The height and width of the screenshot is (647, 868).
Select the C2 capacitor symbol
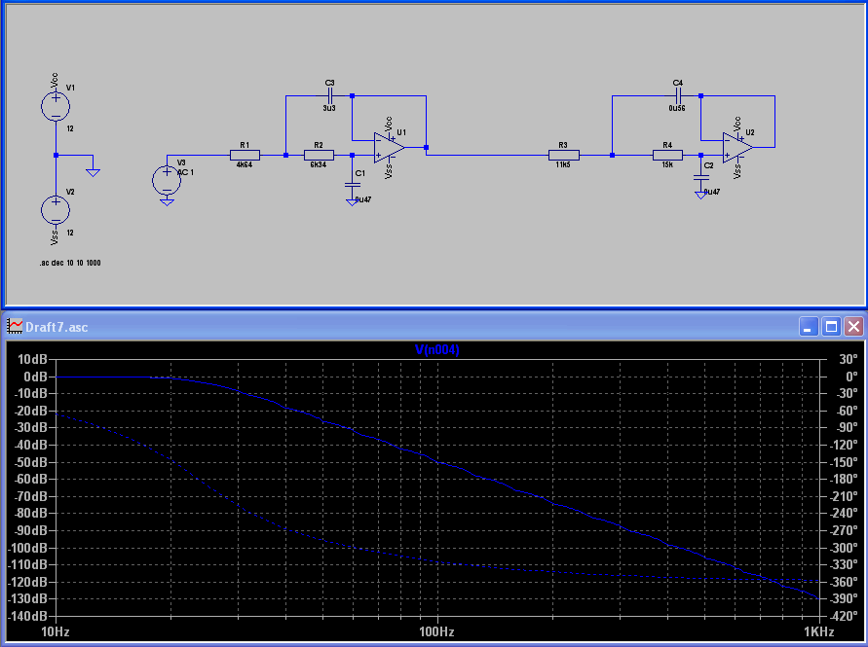tap(700, 177)
